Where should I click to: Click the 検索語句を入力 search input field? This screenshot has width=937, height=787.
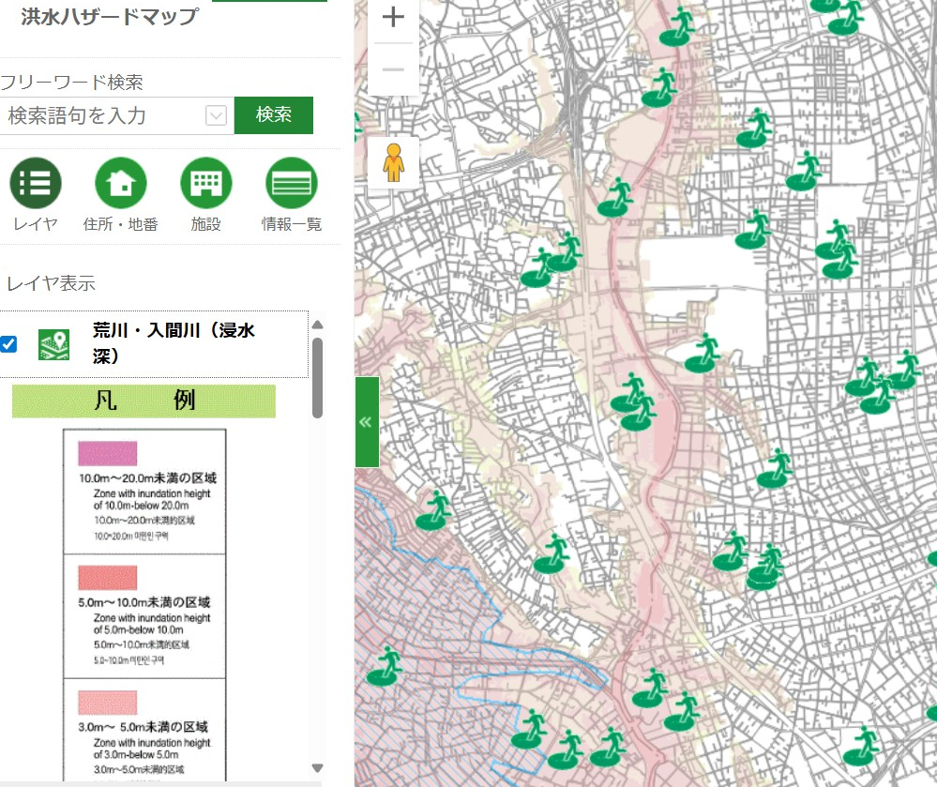click(101, 115)
